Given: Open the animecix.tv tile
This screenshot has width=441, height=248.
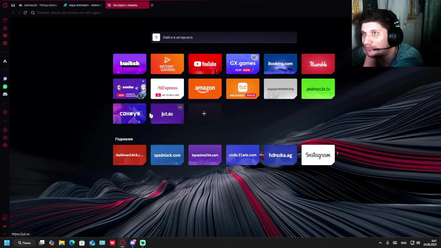Looking at the screenshot, I should (318, 89).
